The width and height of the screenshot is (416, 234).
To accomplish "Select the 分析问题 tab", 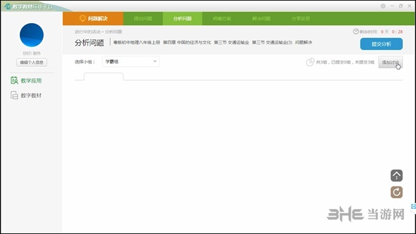I will [182, 19].
